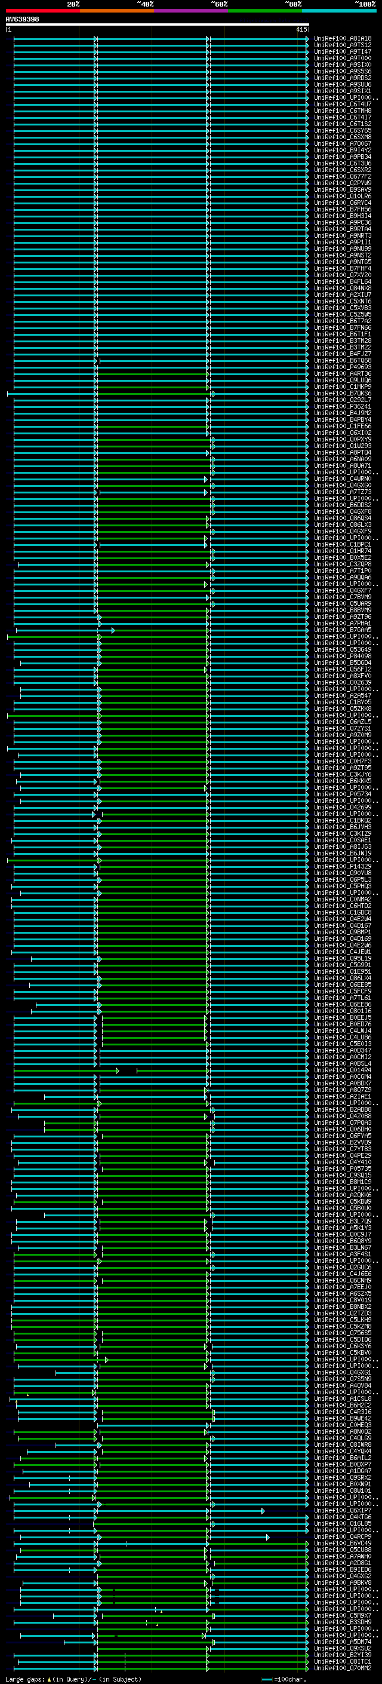Select the UniRef100_A4RT36 label
Screen dimensions: 382x1684
(343, 373)
